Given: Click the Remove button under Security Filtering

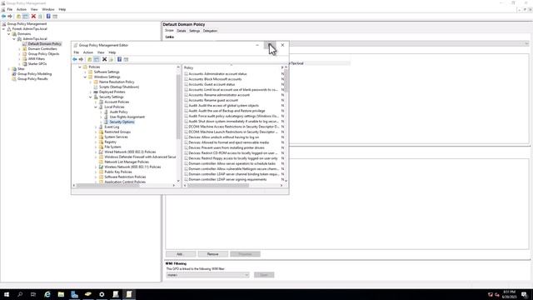Looking at the screenshot, I should 213,254.
